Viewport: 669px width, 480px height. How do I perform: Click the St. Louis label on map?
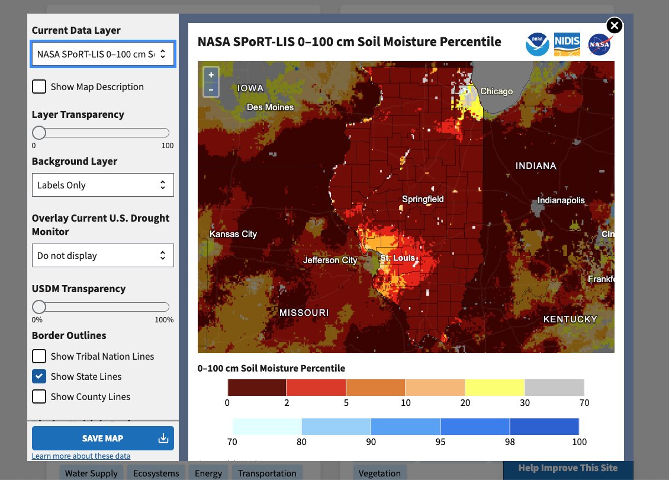point(397,258)
